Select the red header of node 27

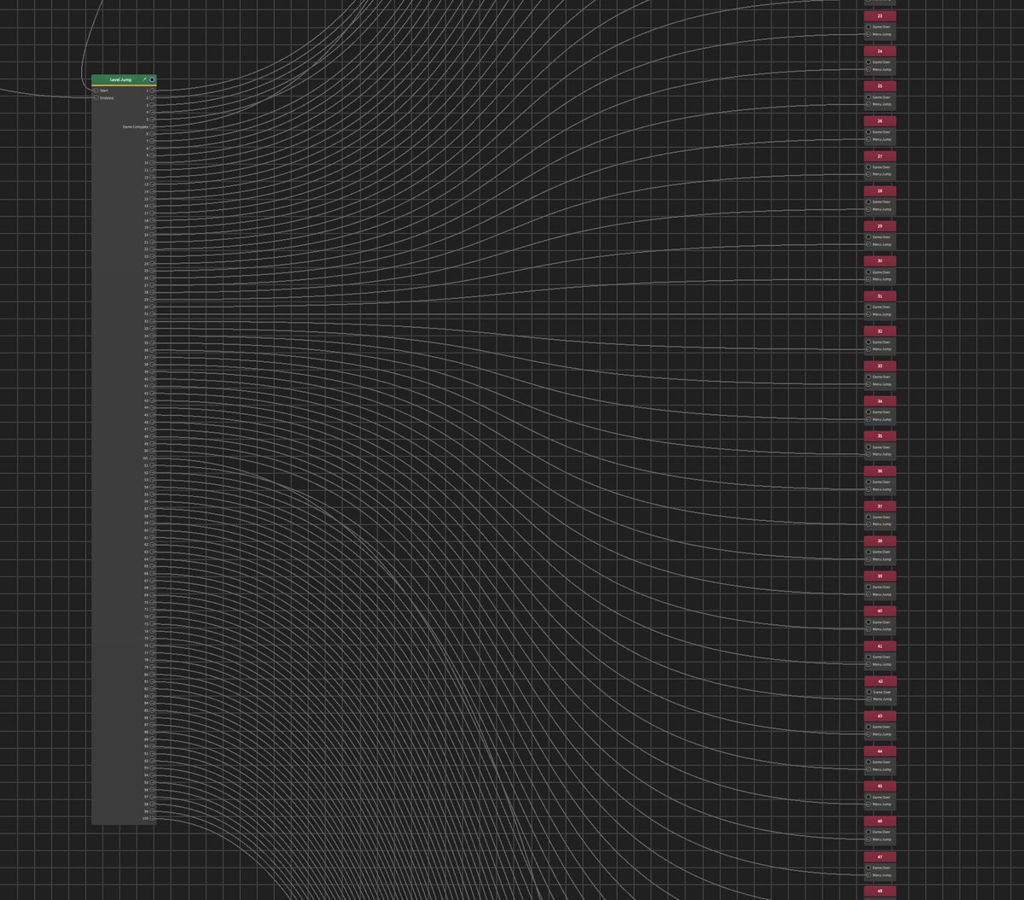(x=880, y=155)
